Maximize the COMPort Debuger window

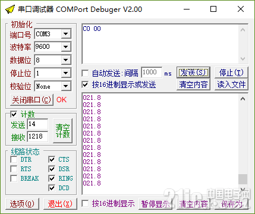(213, 9)
